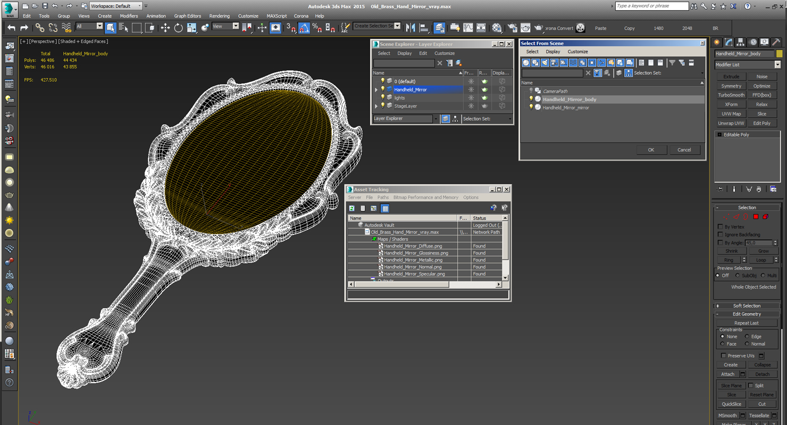This screenshot has width=787, height=425.
Task: Click the Undo arrow icon
Action: [11, 28]
